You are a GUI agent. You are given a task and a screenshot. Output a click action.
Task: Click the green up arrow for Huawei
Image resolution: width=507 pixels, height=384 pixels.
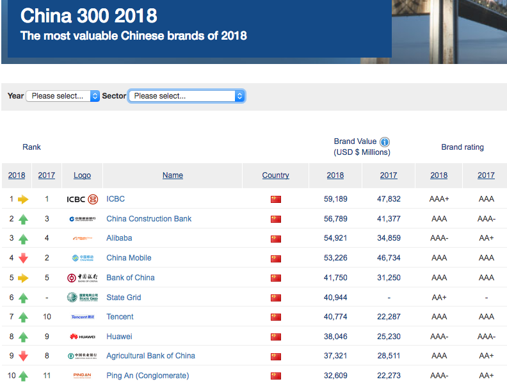23,337
